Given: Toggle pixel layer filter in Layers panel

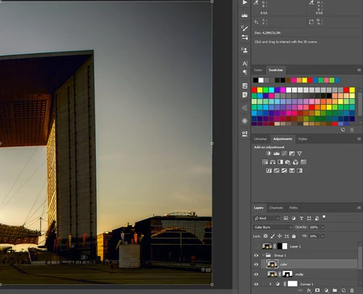Looking at the screenshot, I should [286, 218].
